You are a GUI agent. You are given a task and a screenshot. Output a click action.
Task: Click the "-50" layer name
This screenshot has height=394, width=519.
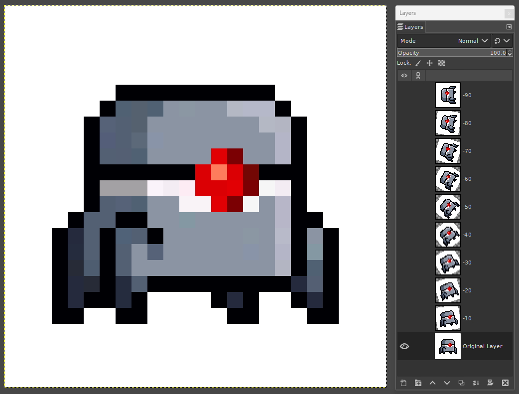(467, 207)
